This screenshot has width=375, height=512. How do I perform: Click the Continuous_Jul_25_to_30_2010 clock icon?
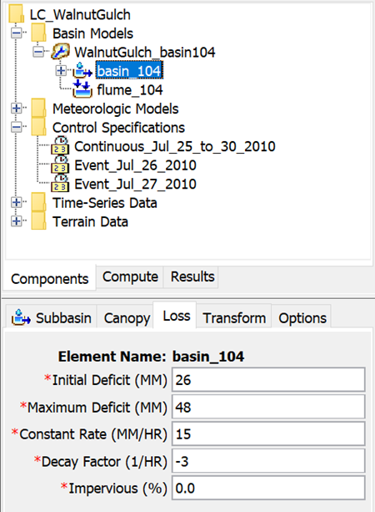click(60, 145)
